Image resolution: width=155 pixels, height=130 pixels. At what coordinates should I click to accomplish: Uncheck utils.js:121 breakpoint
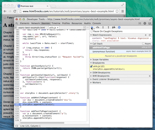coord(92,67)
